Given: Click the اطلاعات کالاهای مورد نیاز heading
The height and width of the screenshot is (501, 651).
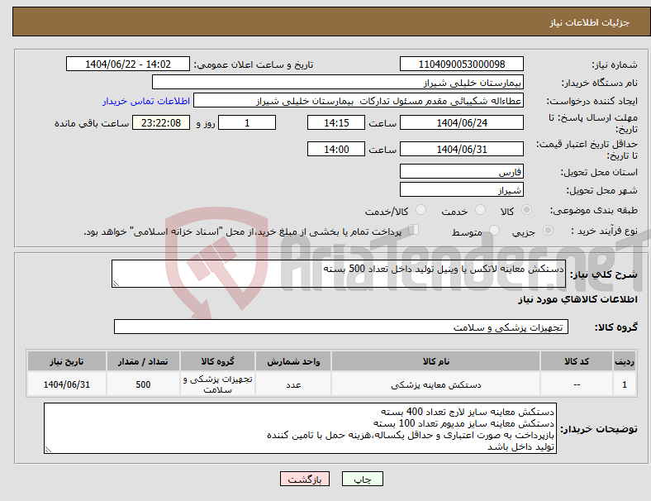Looking at the screenshot, I should point(577,299).
